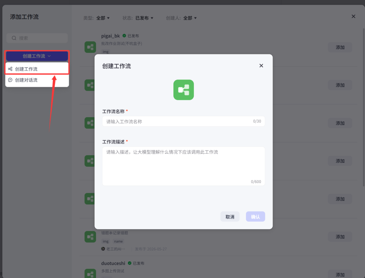Click the 取消 button
This screenshot has width=365, height=278.
click(x=230, y=217)
